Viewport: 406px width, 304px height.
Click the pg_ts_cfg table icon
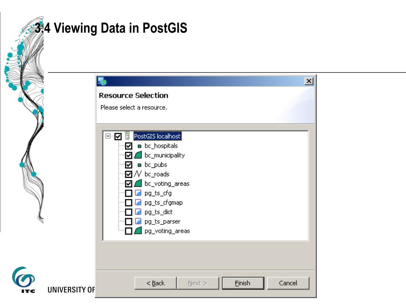coord(138,193)
